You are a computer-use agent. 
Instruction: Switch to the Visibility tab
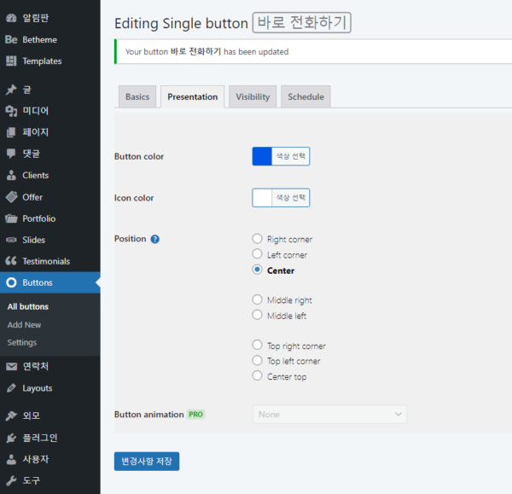click(x=253, y=97)
